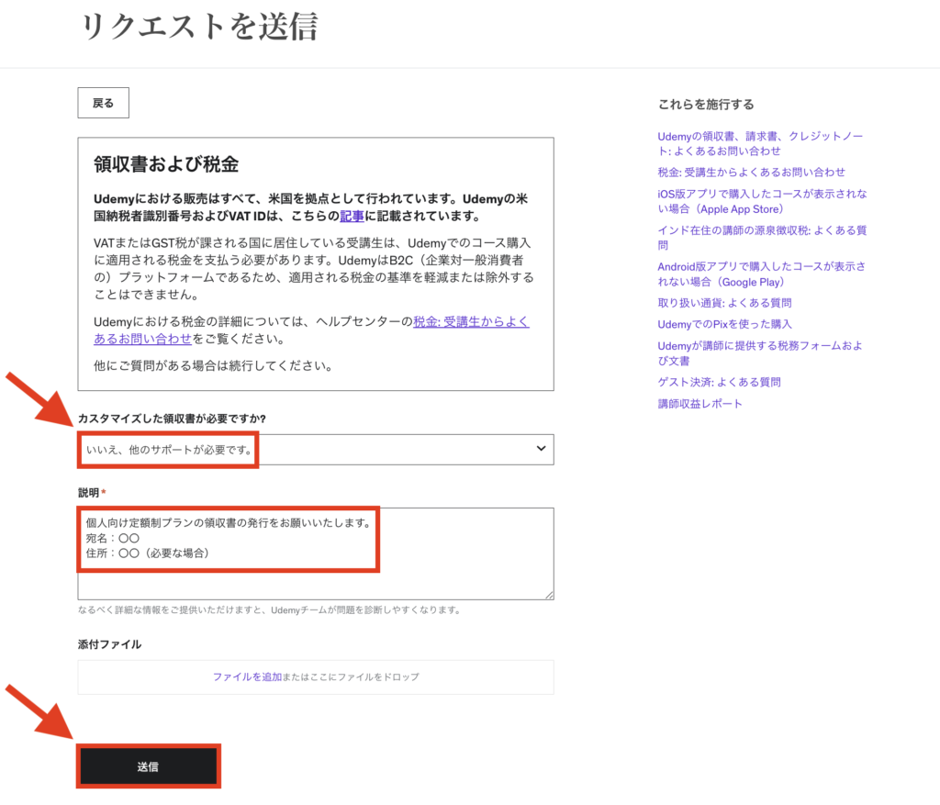The width and height of the screenshot is (940, 805).
Task: Open sidebar link Udemyの領収書、請求書、クレジットノート
Action: tap(760, 143)
